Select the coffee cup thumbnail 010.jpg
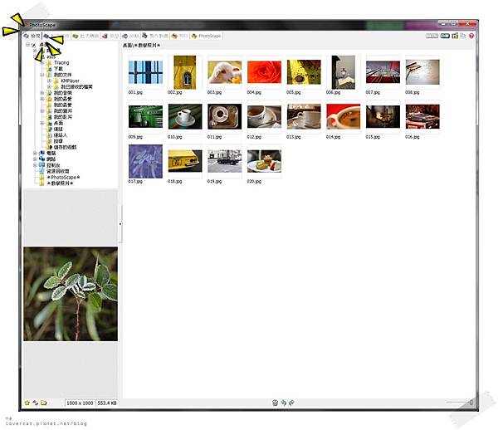 tap(185, 117)
